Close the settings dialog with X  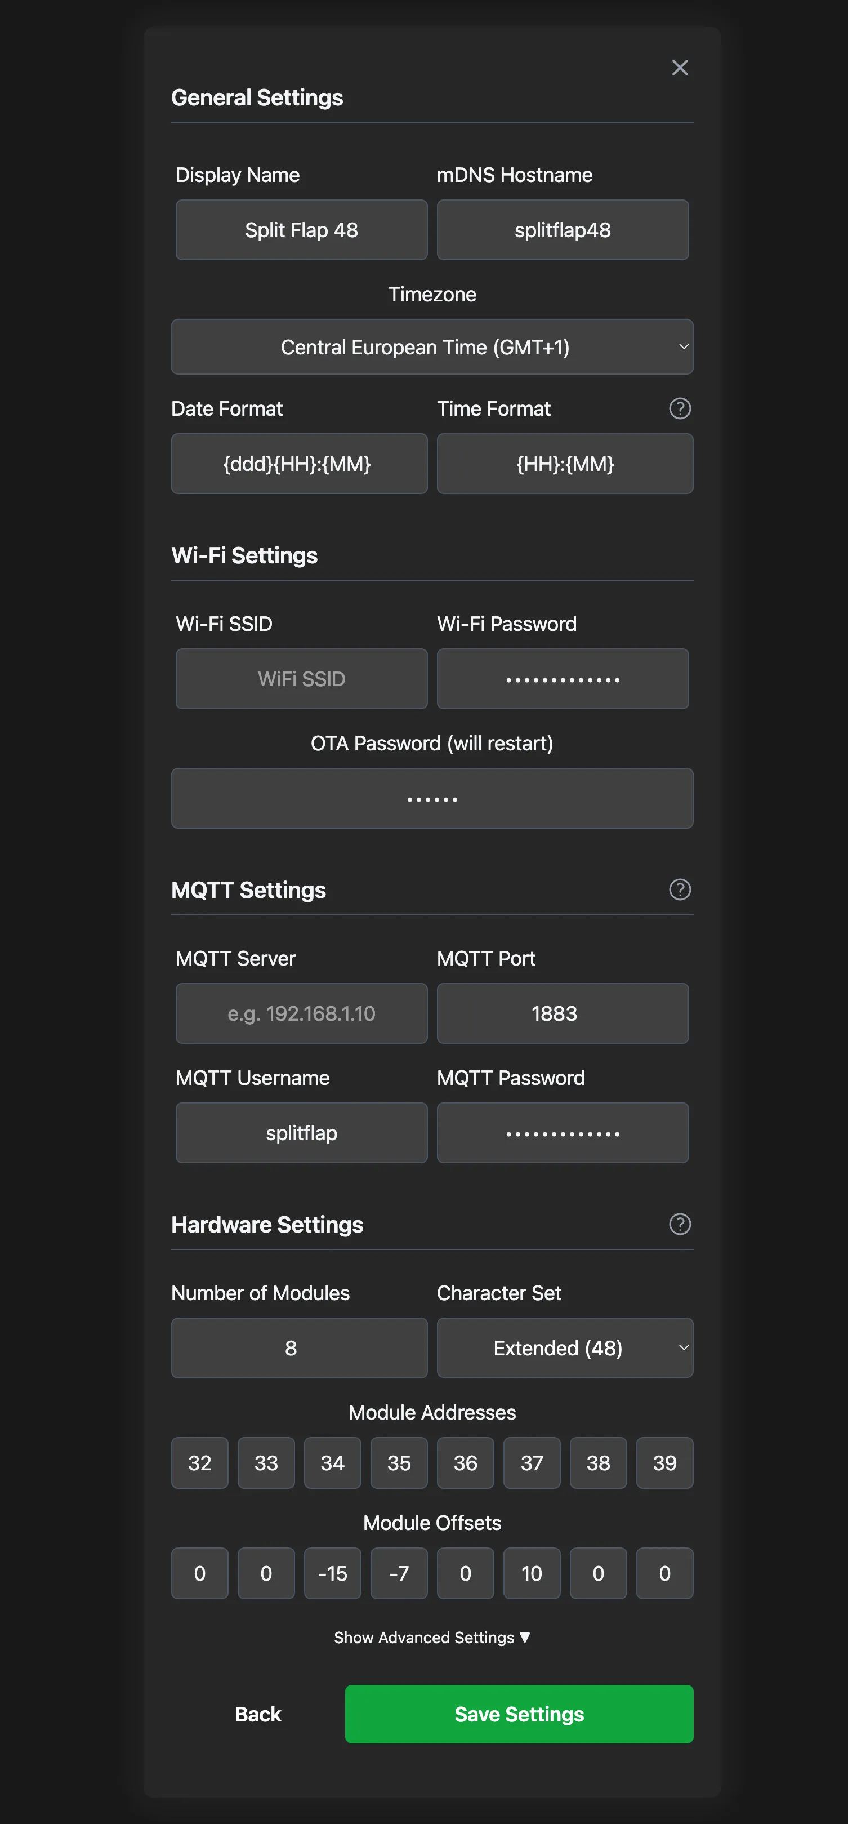680,68
